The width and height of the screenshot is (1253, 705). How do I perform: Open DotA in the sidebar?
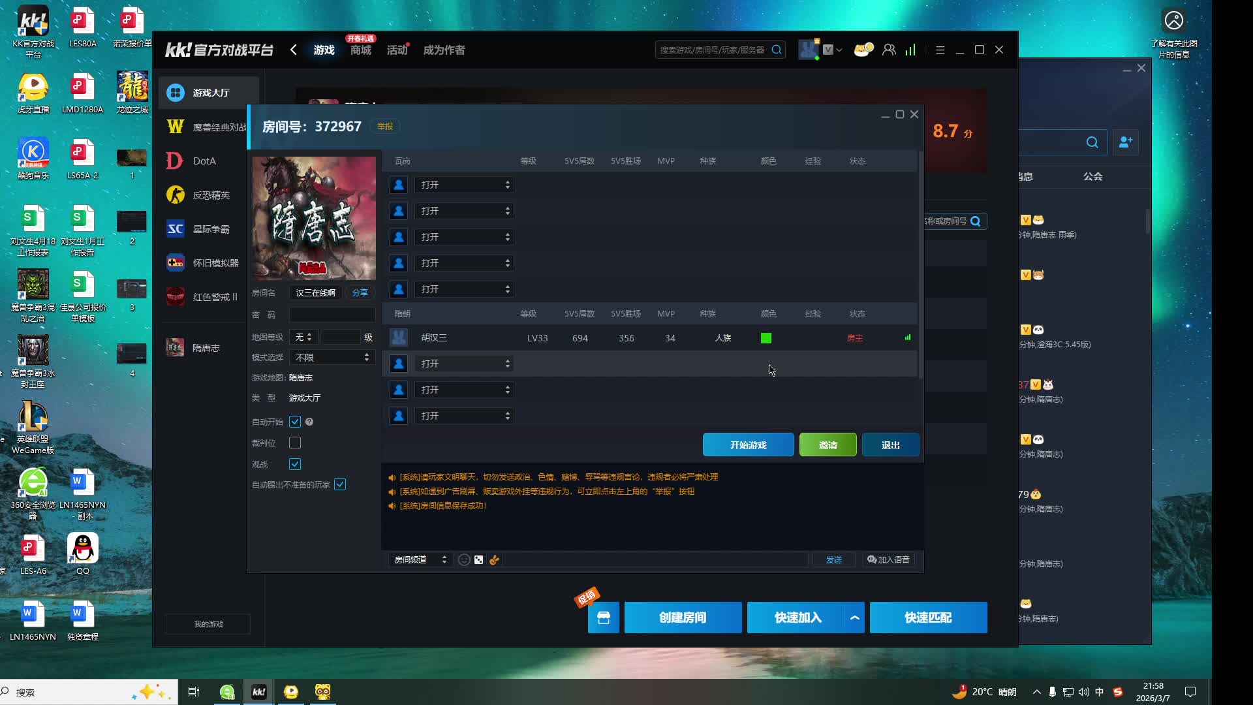pos(204,161)
